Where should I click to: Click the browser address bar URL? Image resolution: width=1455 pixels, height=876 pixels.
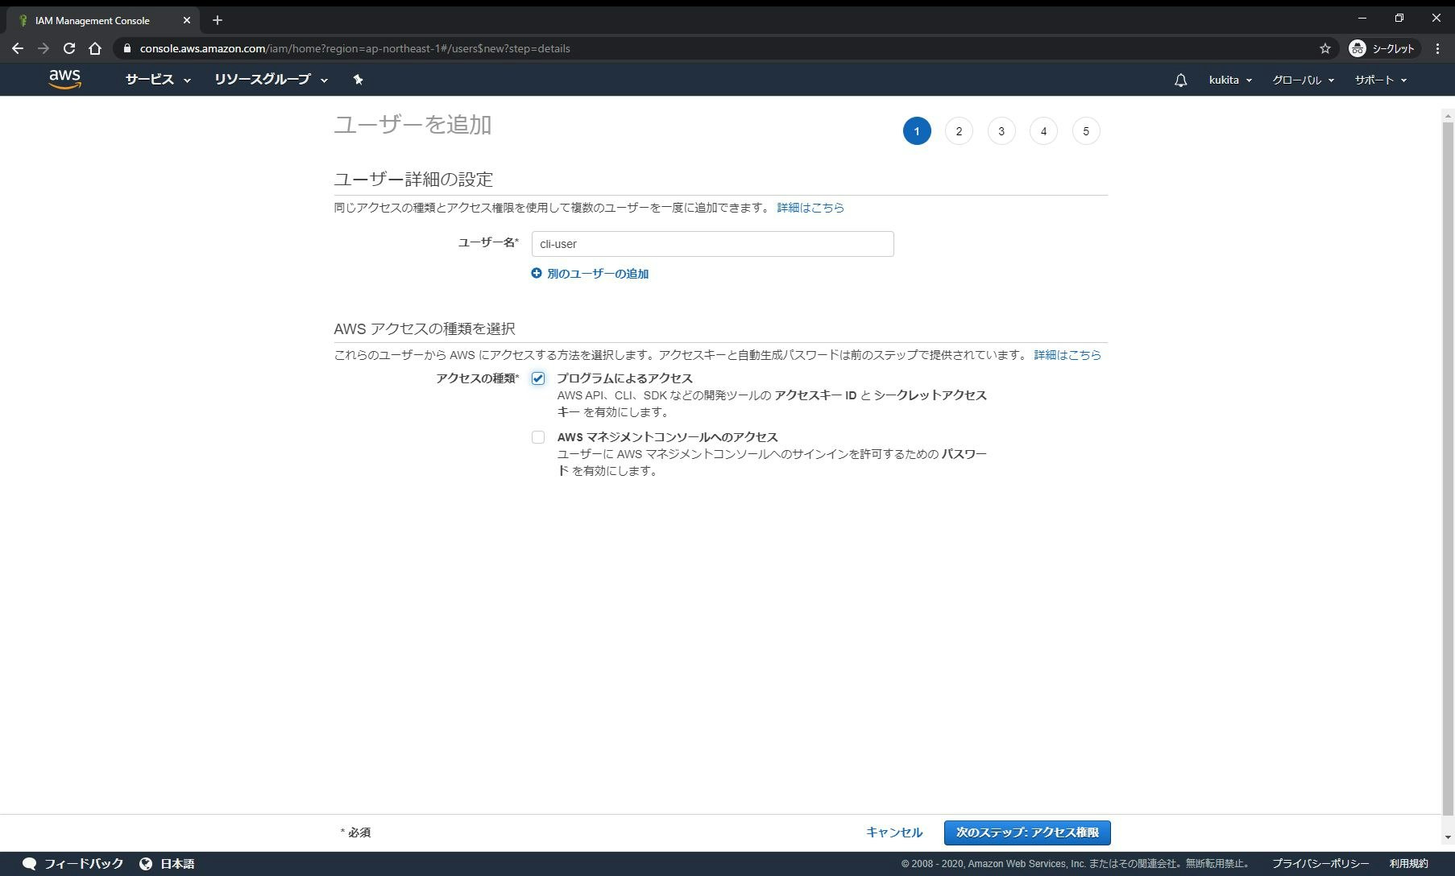(354, 48)
